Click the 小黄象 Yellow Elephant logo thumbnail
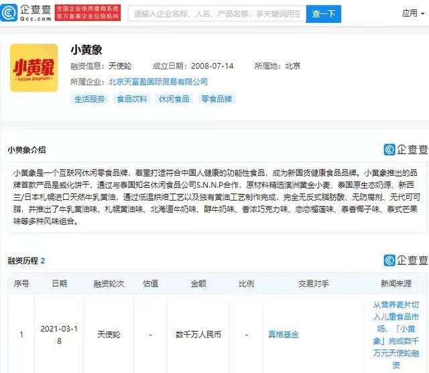 (x=34, y=68)
